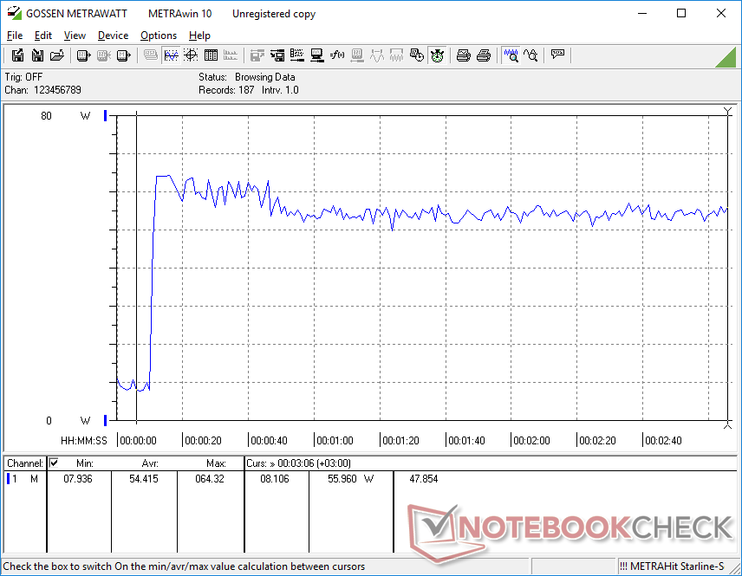Click the 00:01:00 time axis label
Screen dimensions: 742x576
point(335,441)
